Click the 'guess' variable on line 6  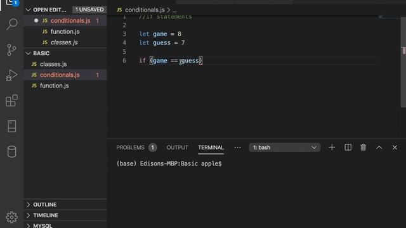click(190, 61)
